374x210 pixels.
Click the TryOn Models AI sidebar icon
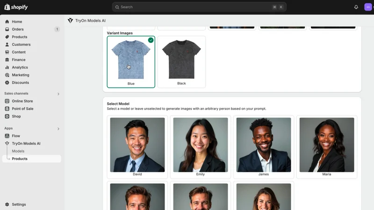[7, 144]
